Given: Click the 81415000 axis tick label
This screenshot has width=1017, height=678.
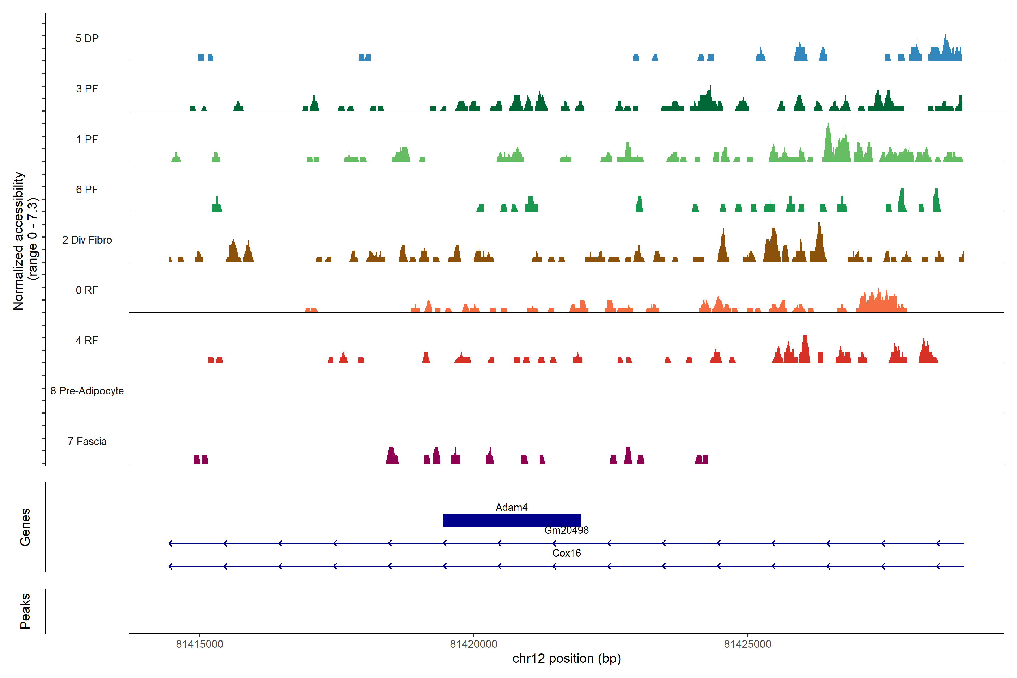Looking at the screenshot, I should click(199, 644).
